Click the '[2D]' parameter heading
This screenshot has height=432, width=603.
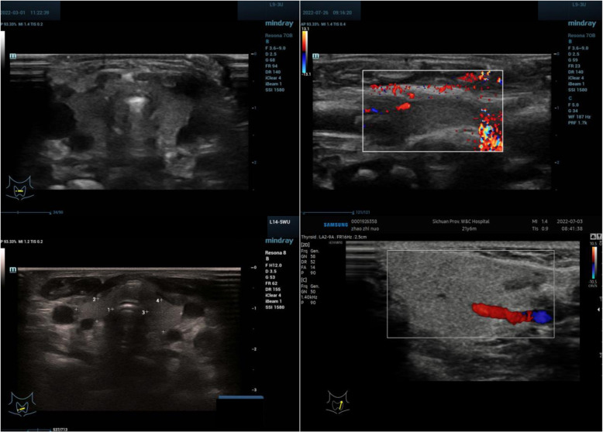point(305,245)
